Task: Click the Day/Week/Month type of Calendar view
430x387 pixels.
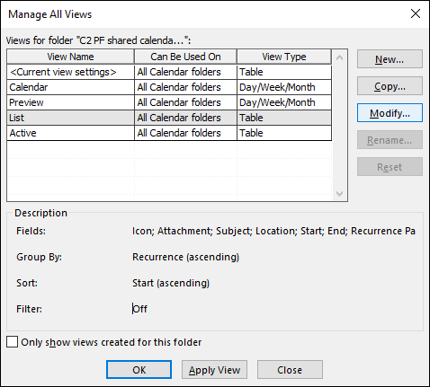Action: [277, 87]
